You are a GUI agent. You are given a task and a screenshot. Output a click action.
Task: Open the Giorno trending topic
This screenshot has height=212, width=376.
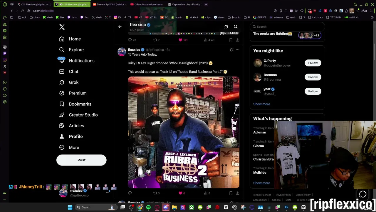coord(258,146)
